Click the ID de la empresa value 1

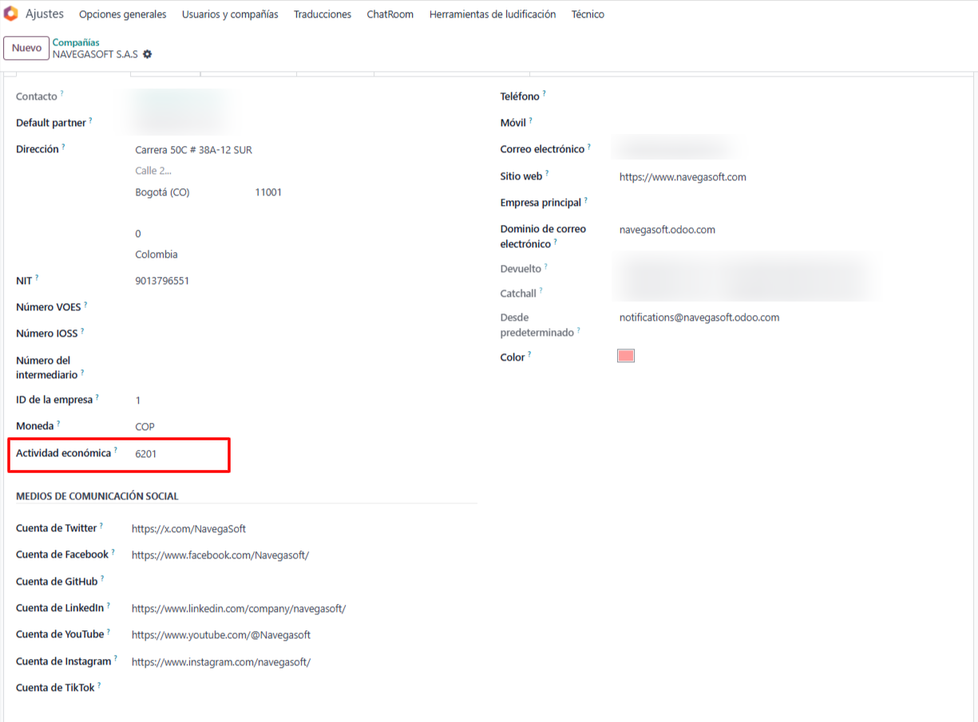point(138,400)
